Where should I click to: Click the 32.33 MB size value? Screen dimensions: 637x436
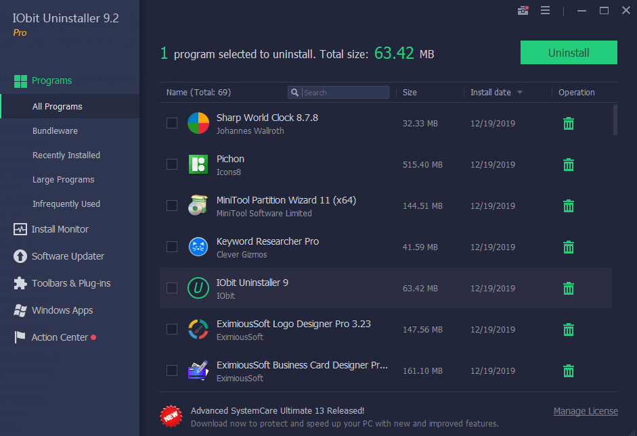pos(420,123)
